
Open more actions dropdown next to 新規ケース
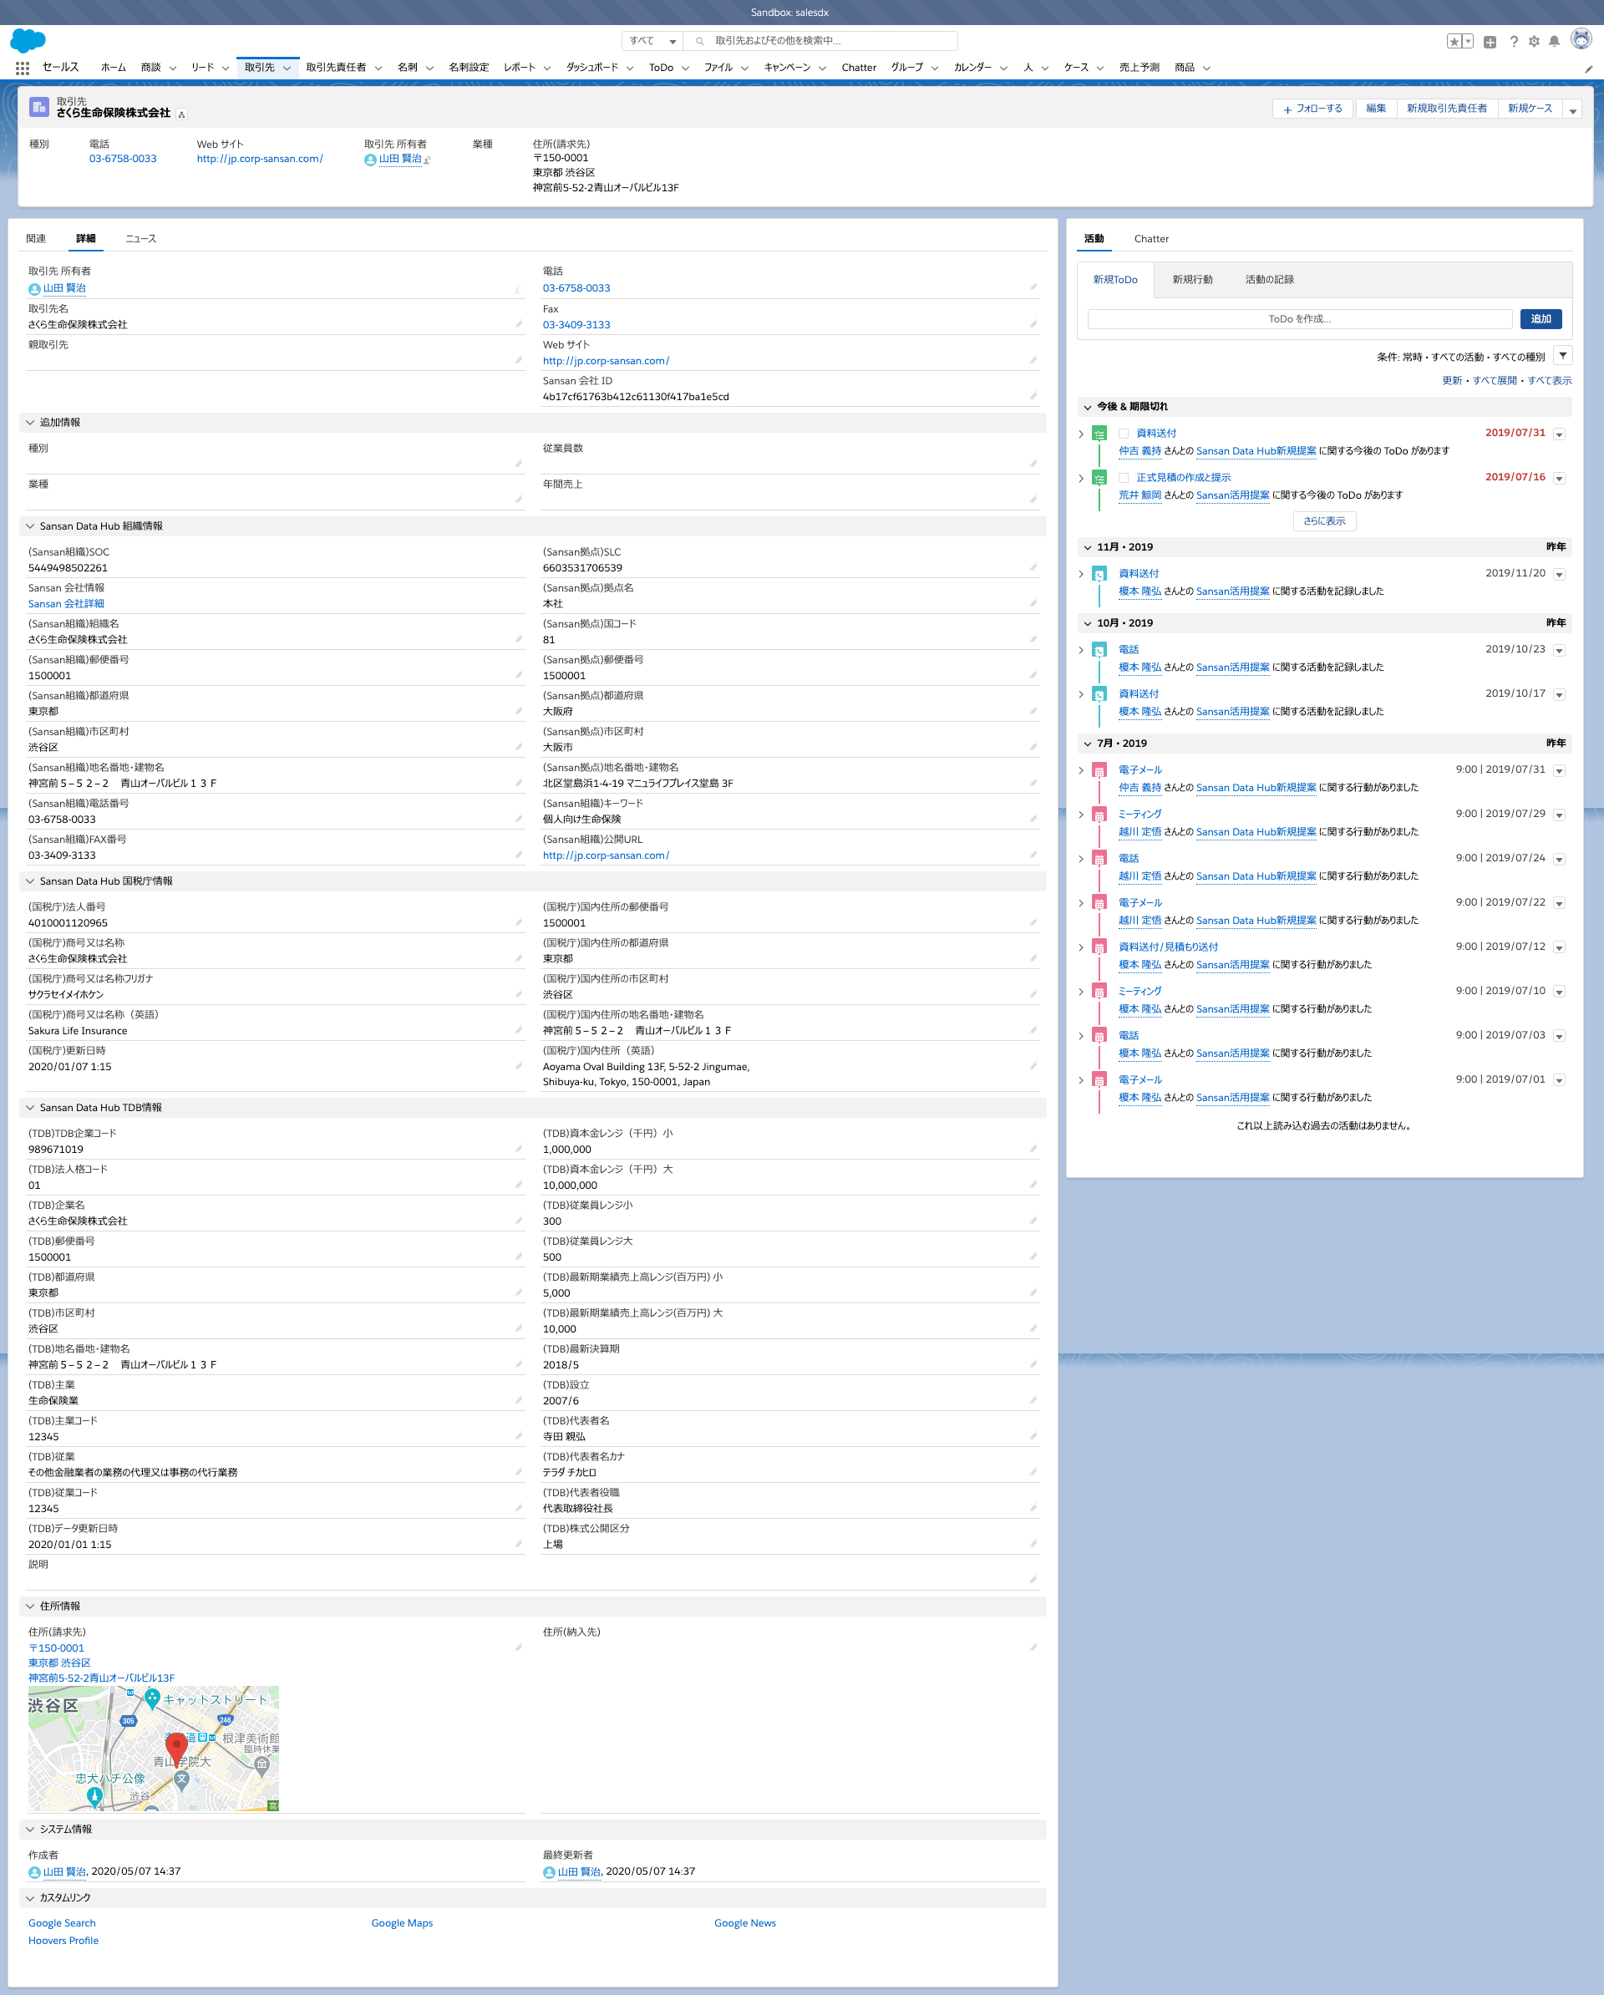1571,109
